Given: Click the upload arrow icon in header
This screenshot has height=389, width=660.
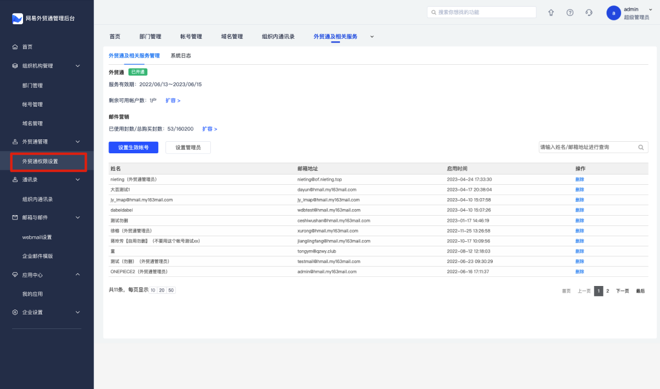Looking at the screenshot, I should 551,13.
